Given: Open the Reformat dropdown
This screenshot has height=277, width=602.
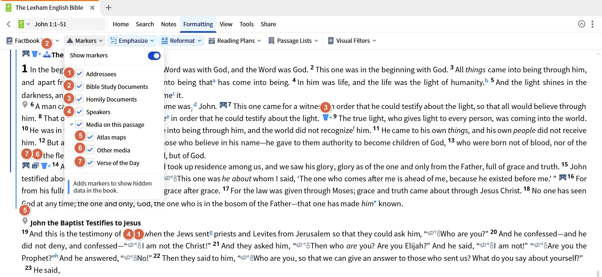Looking at the screenshot, I should 181,41.
